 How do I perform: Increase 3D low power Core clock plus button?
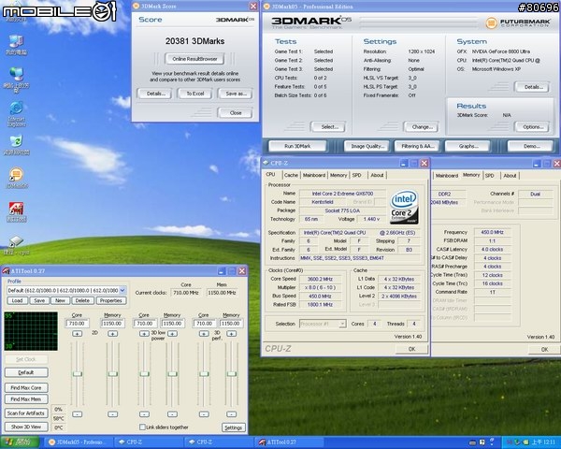(144, 333)
